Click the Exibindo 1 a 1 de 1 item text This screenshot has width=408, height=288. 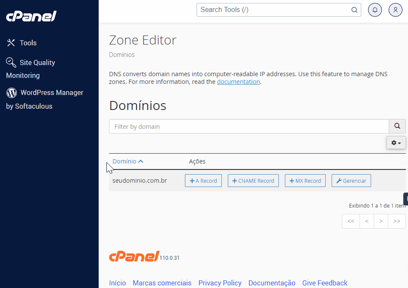377,205
